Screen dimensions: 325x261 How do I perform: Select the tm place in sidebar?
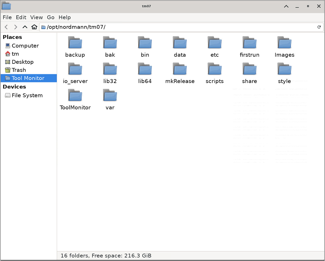16,54
